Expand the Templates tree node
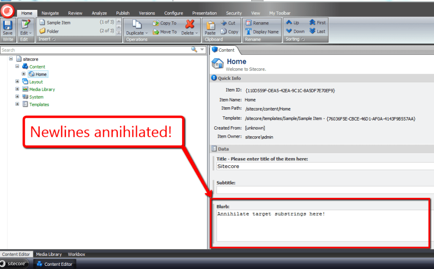434x269 pixels. [x=17, y=104]
